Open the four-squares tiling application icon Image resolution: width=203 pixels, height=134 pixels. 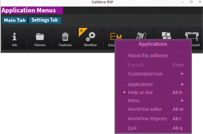pos(167,35)
